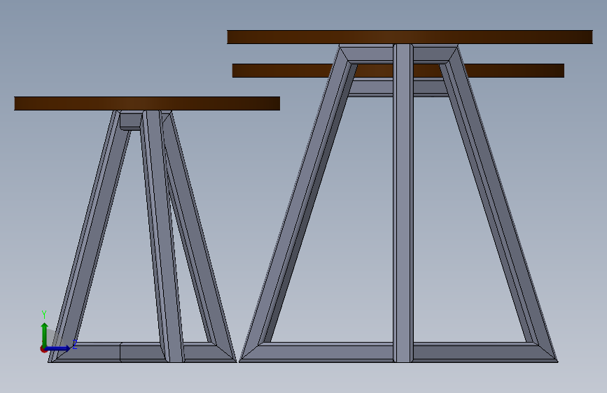
Task: Click the blue Z axis arrow of the triad
Action: (58, 348)
